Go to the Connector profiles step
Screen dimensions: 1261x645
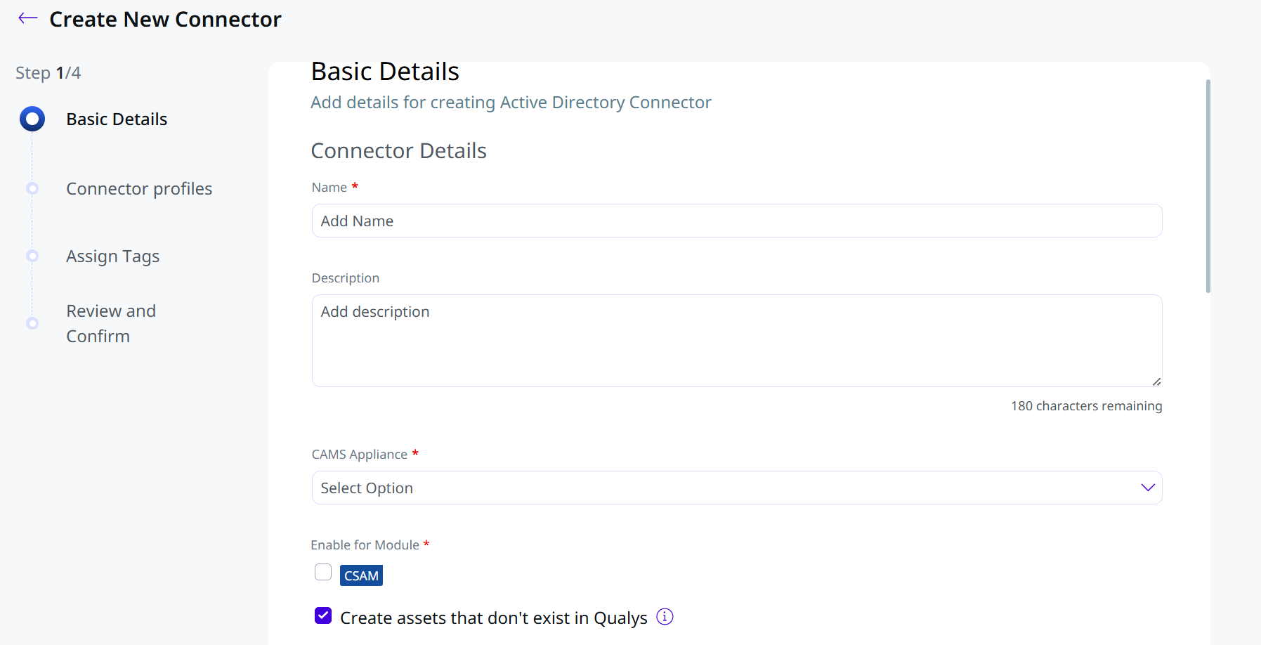pyautogui.click(x=139, y=189)
